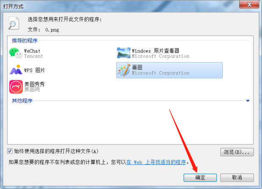Select the 画图 paint palette icon
This screenshot has height=189, width=262.
[124, 70]
